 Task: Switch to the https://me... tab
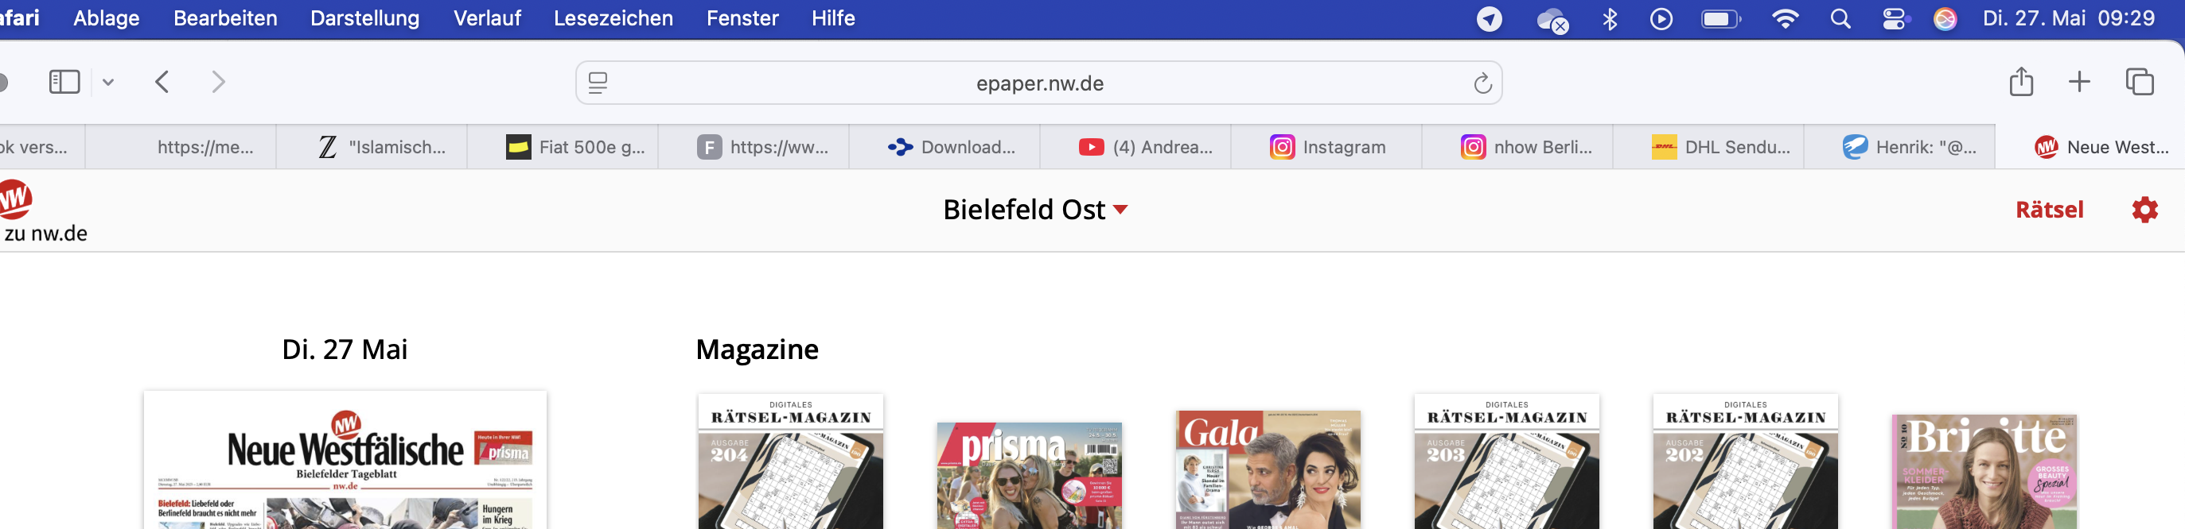tap(181, 147)
